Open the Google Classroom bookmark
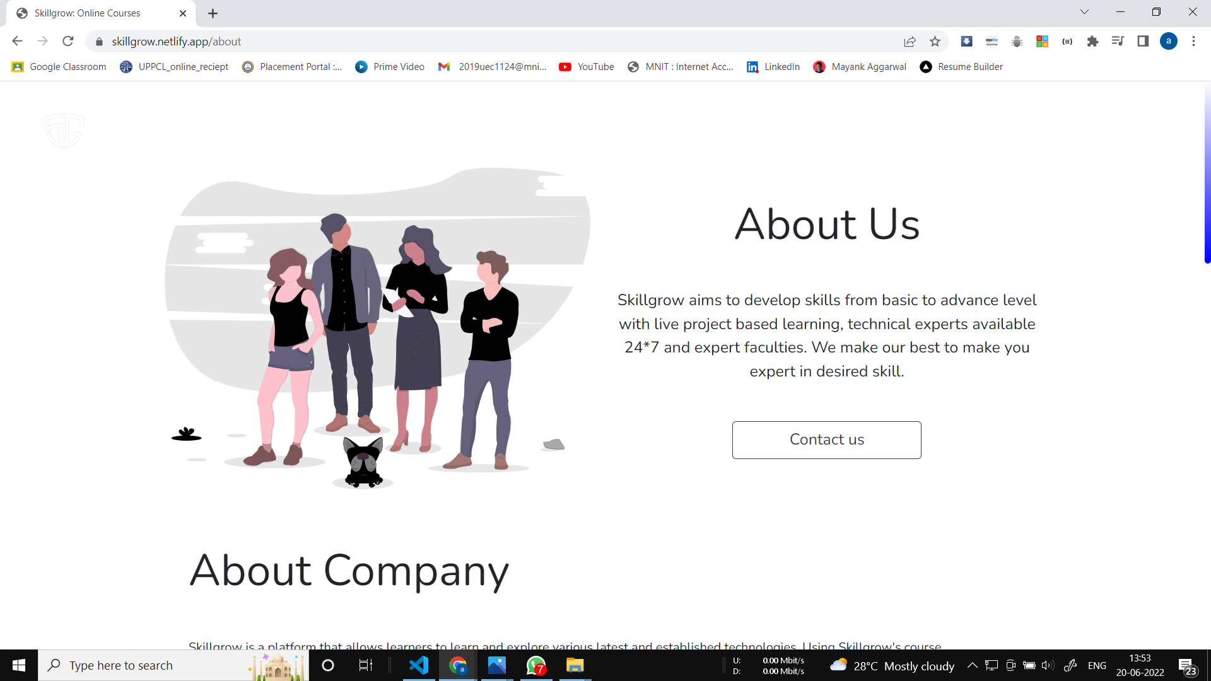This screenshot has width=1211, height=681. (x=59, y=67)
